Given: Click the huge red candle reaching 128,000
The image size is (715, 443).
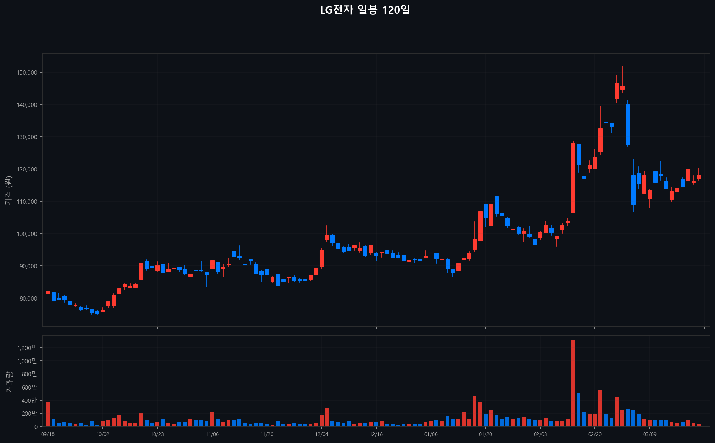Looking at the screenshot, I should (573, 178).
